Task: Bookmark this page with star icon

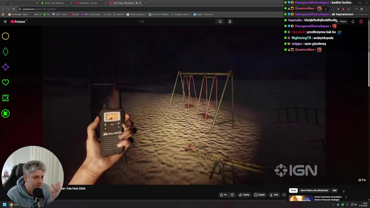Action: tap(325, 9)
